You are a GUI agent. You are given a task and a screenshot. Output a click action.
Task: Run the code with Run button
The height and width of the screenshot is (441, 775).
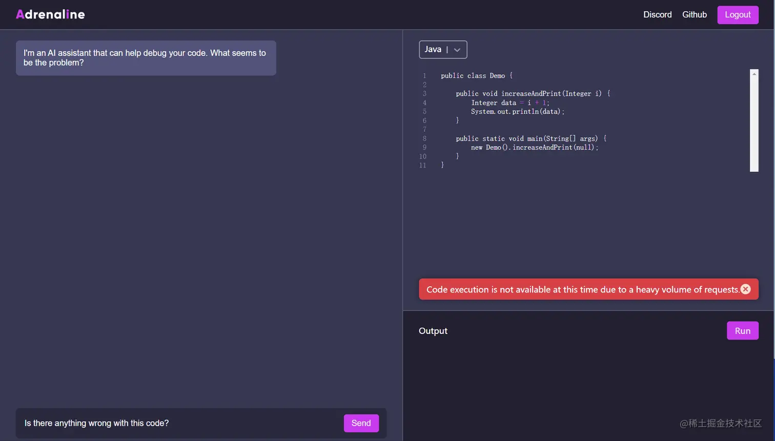tap(742, 331)
